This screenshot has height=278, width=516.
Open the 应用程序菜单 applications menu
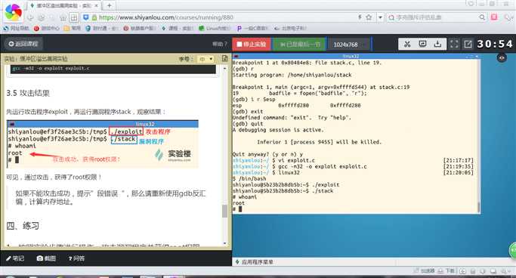point(254,262)
